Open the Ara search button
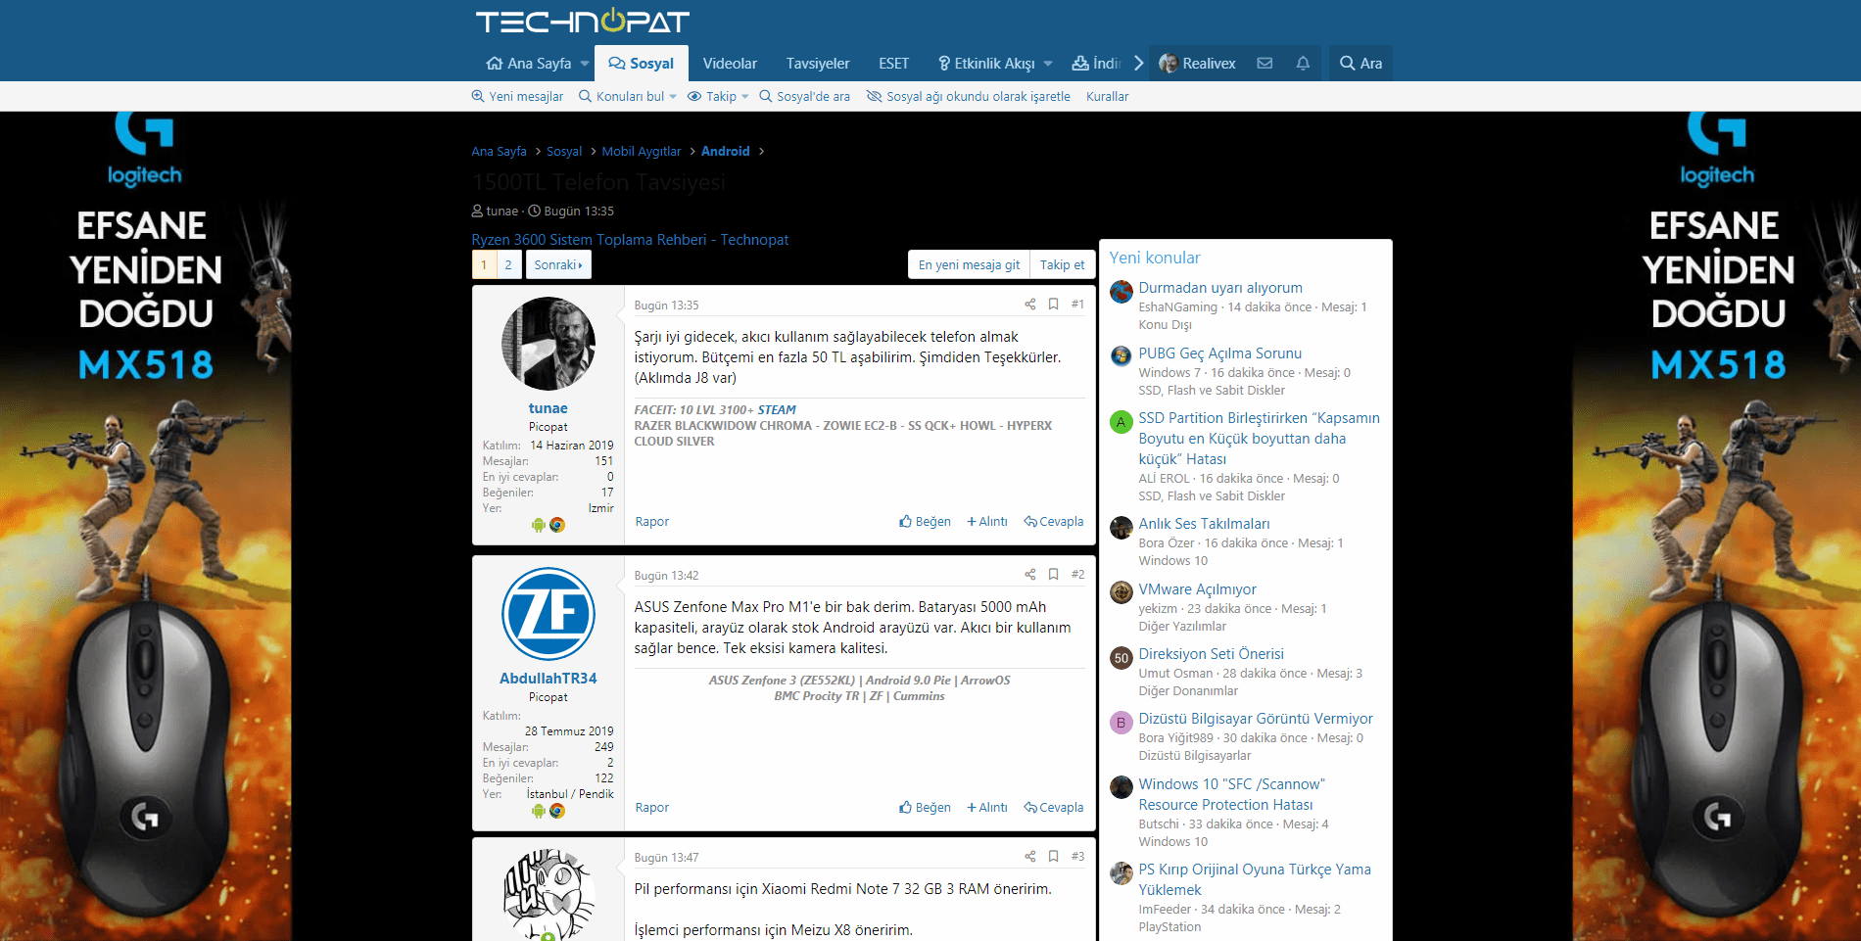 1360,64
